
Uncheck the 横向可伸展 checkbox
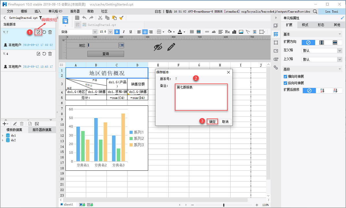pyautogui.click(x=285, y=77)
